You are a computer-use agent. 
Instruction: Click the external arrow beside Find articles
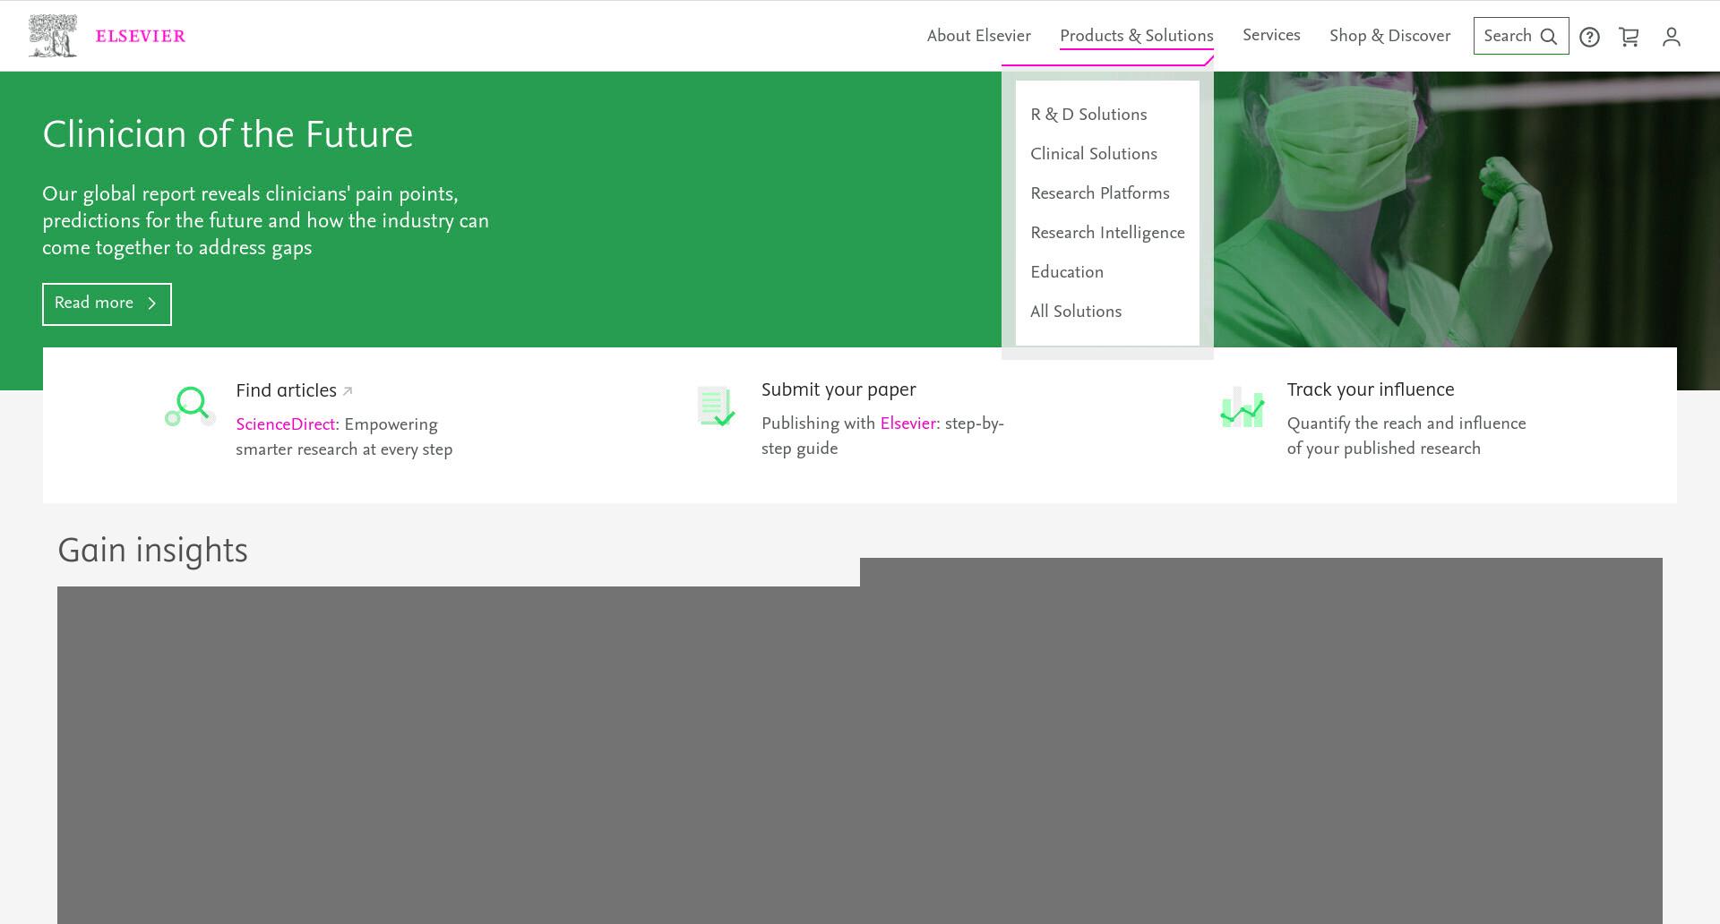click(x=348, y=391)
